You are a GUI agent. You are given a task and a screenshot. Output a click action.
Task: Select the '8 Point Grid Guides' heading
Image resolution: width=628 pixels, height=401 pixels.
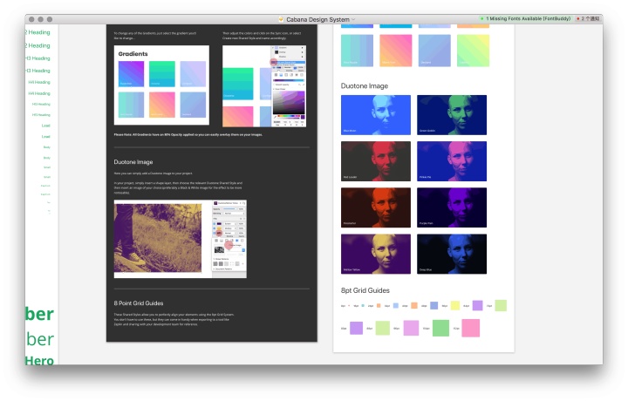click(x=138, y=303)
